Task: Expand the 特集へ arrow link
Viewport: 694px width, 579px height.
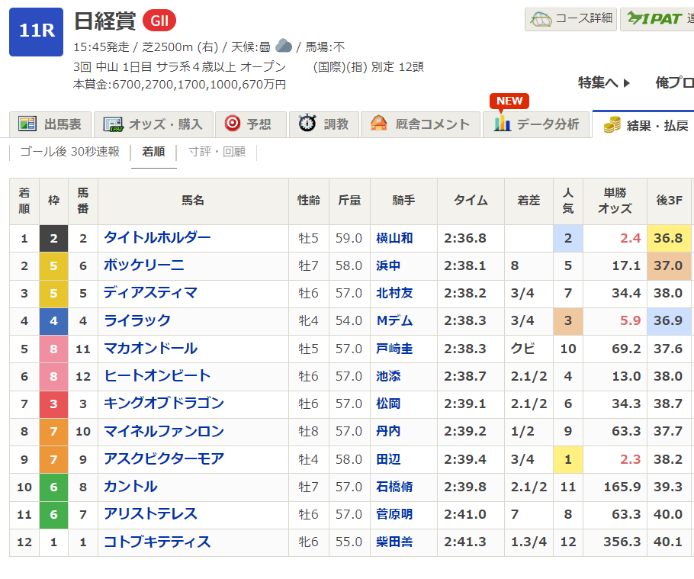Action: click(x=604, y=82)
